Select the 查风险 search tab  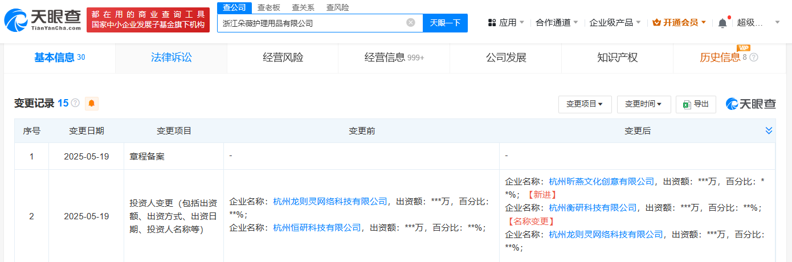tap(337, 7)
